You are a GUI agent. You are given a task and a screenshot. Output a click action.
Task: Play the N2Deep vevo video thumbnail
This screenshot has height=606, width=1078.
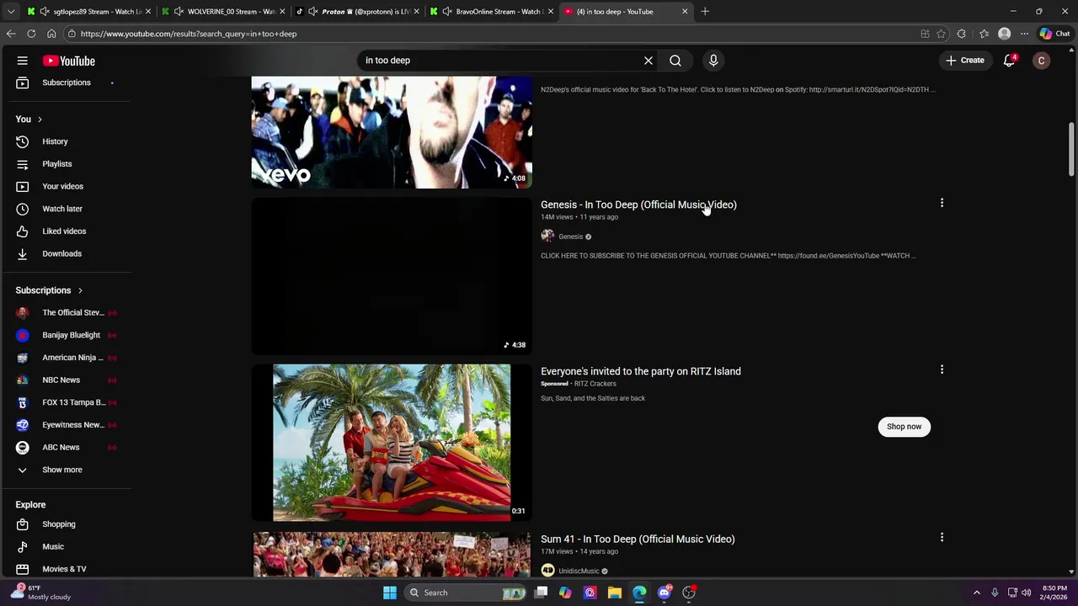[392, 132]
